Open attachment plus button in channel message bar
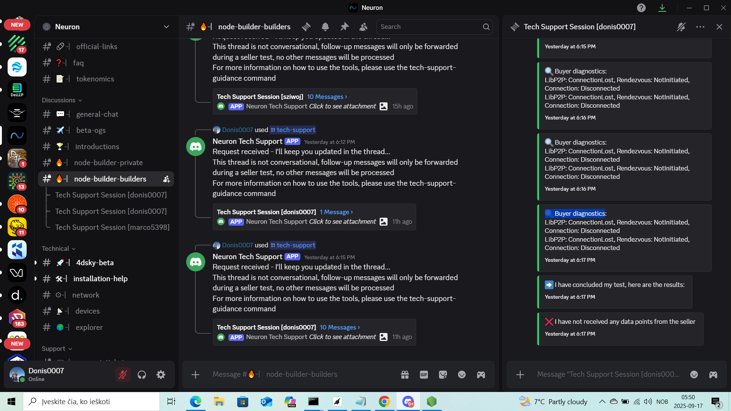 coord(195,374)
